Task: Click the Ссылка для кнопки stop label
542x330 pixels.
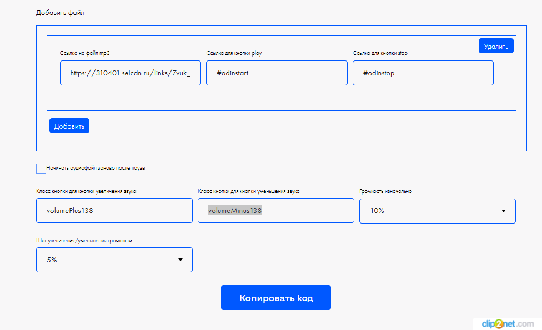Action: click(380, 53)
